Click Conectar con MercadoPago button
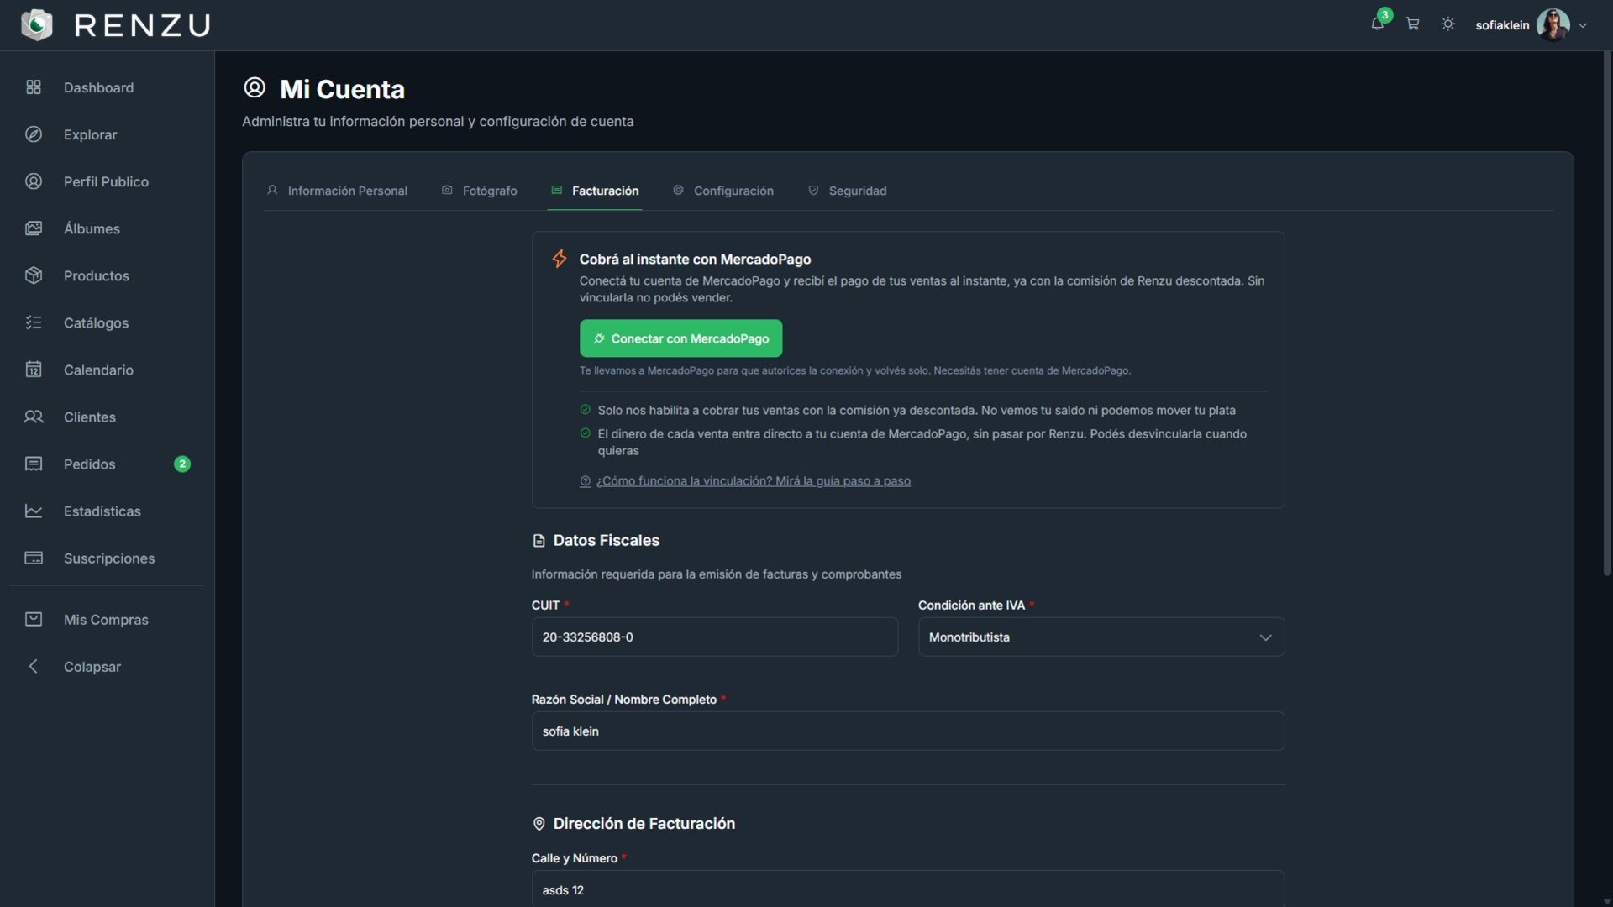This screenshot has width=1613, height=907. (x=680, y=338)
